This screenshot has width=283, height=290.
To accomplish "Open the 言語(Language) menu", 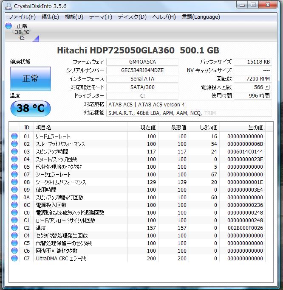I will 201,17.
